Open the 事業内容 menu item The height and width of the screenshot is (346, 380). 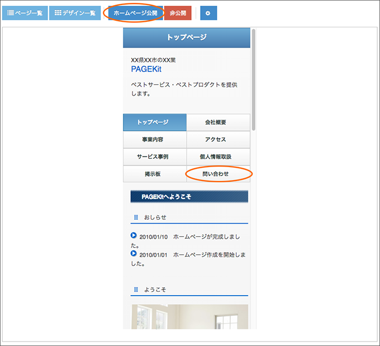click(x=155, y=140)
